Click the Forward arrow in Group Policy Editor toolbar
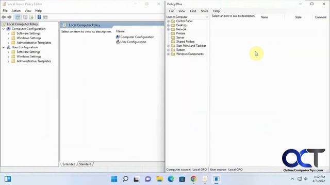 tap(9, 17)
